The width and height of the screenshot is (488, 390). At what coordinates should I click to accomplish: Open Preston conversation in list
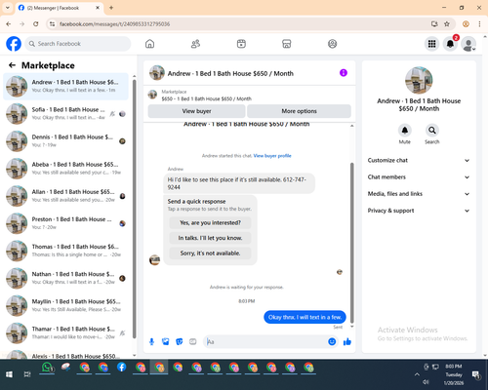pyautogui.click(x=65, y=223)
